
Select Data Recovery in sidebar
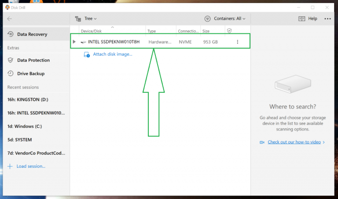click(x=32, y=34)
